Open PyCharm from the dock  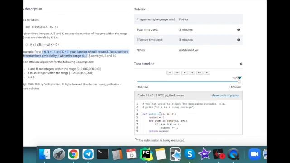click(x=146, y=154)
